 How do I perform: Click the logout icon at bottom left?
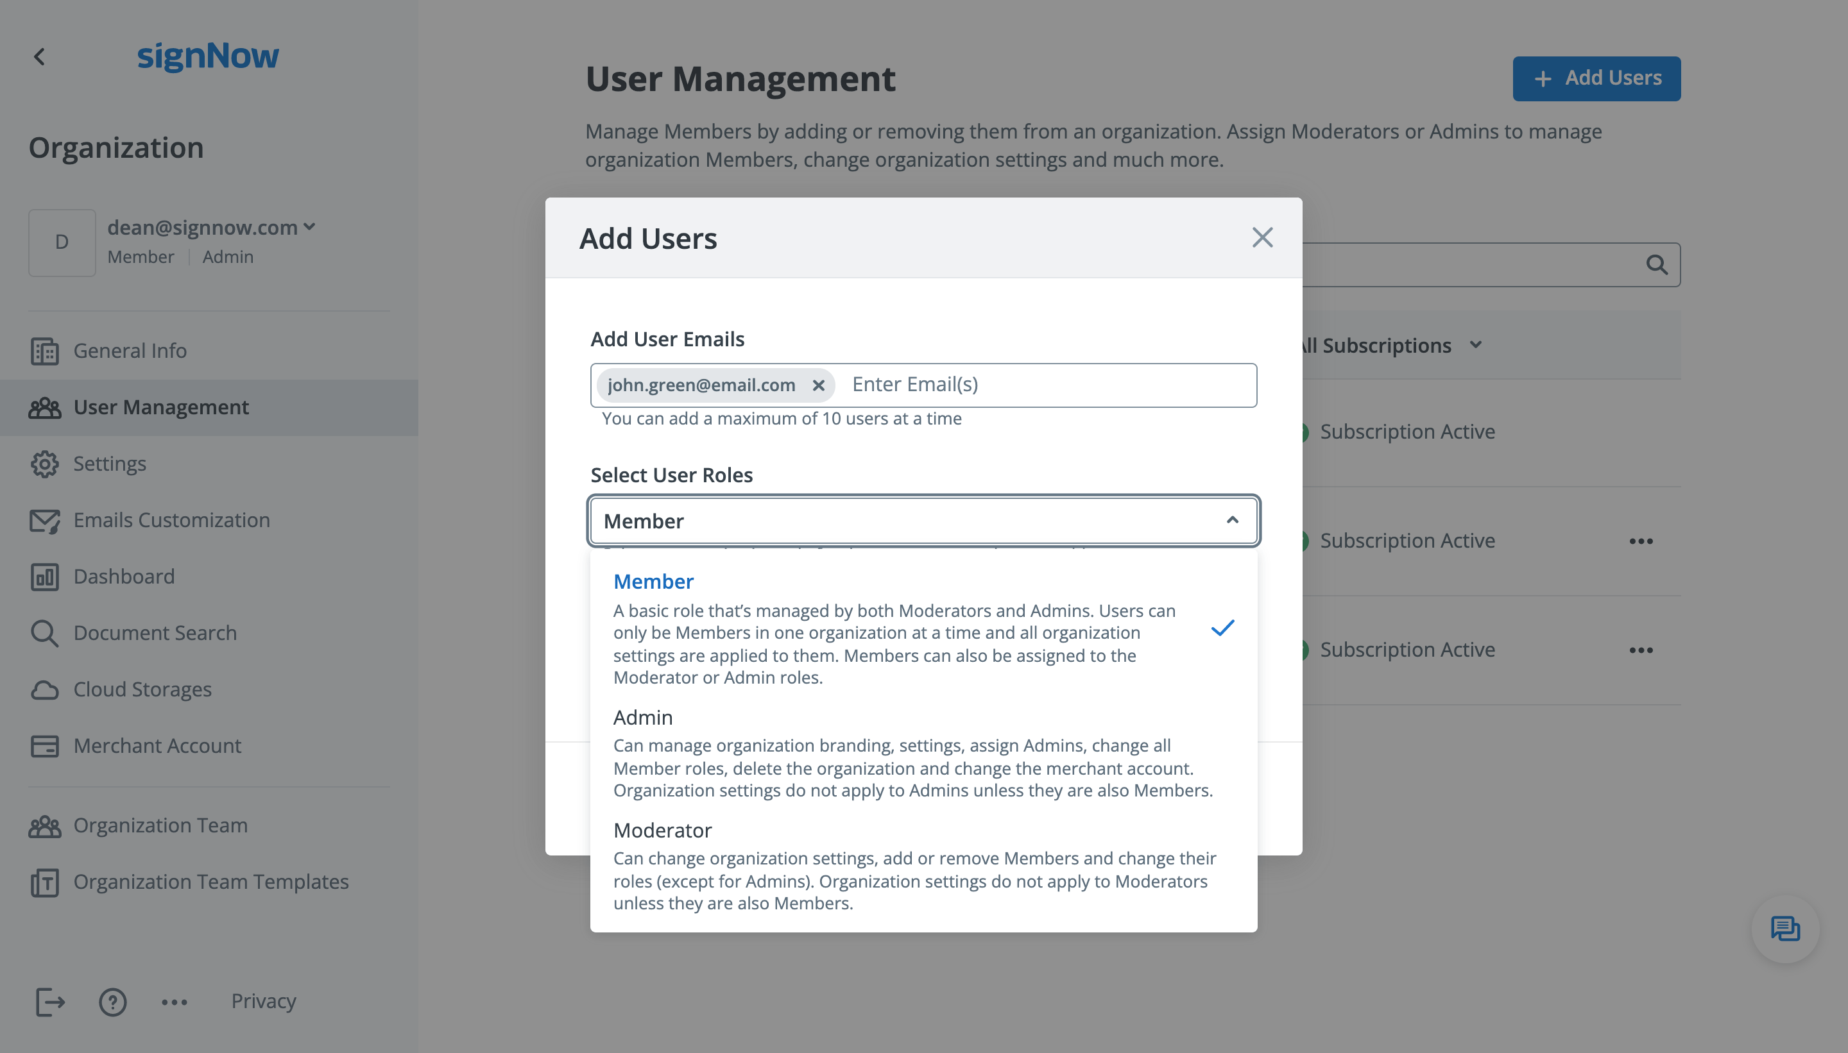coord(50,1002)
